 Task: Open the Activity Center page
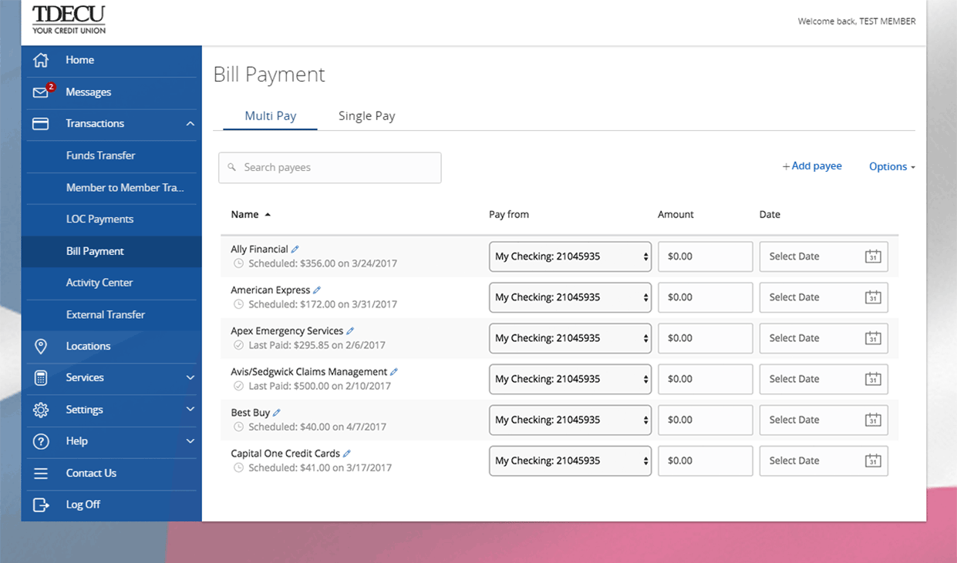point(99,283)
